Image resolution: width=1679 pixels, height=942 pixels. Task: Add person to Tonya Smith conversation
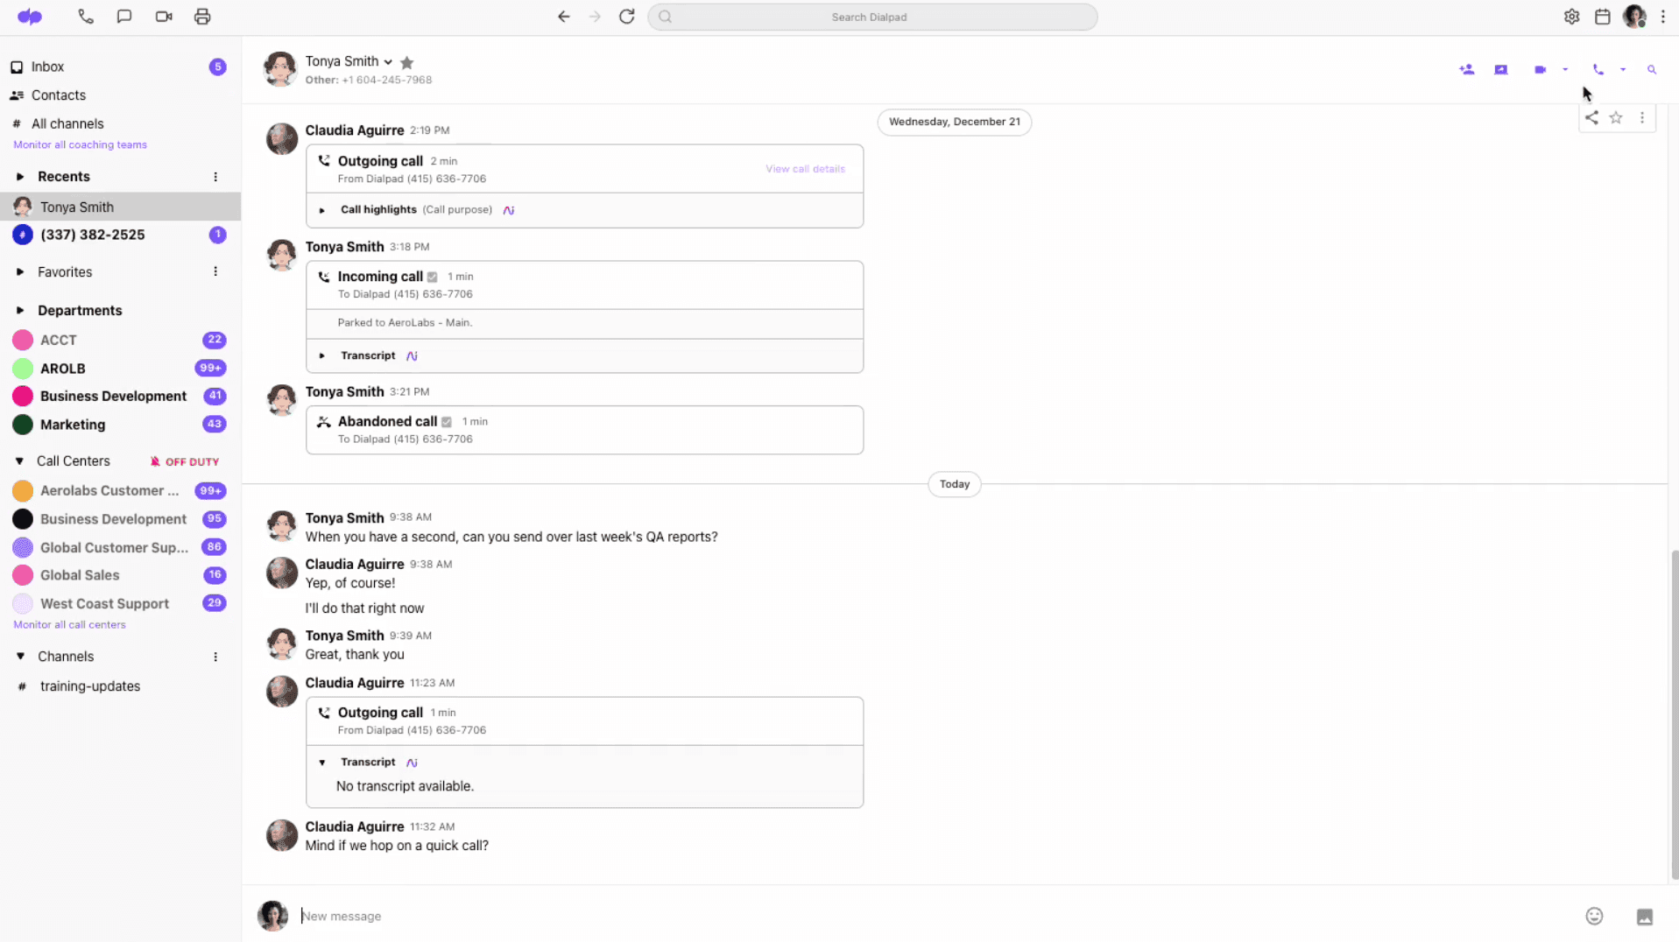1467,69
